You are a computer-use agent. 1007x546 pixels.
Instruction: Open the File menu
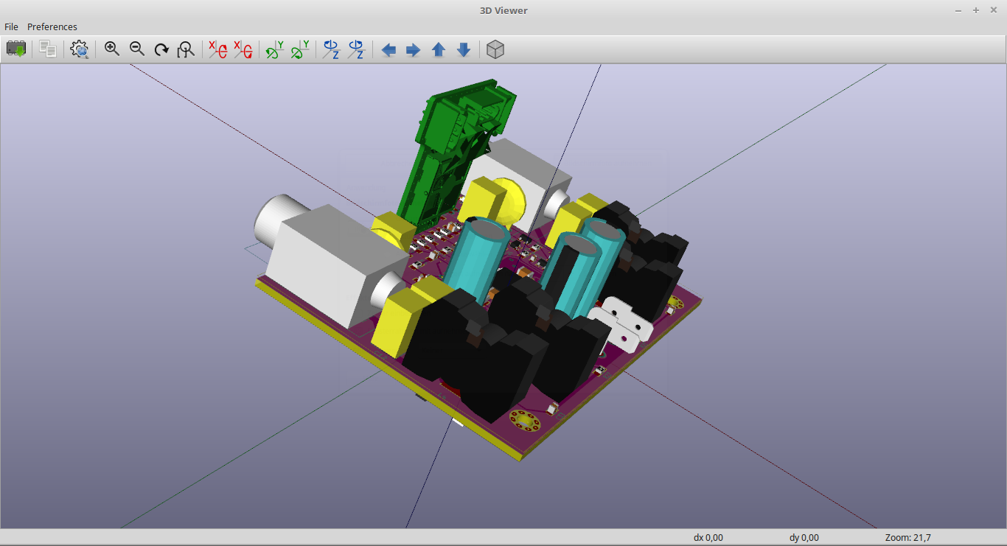11,27
